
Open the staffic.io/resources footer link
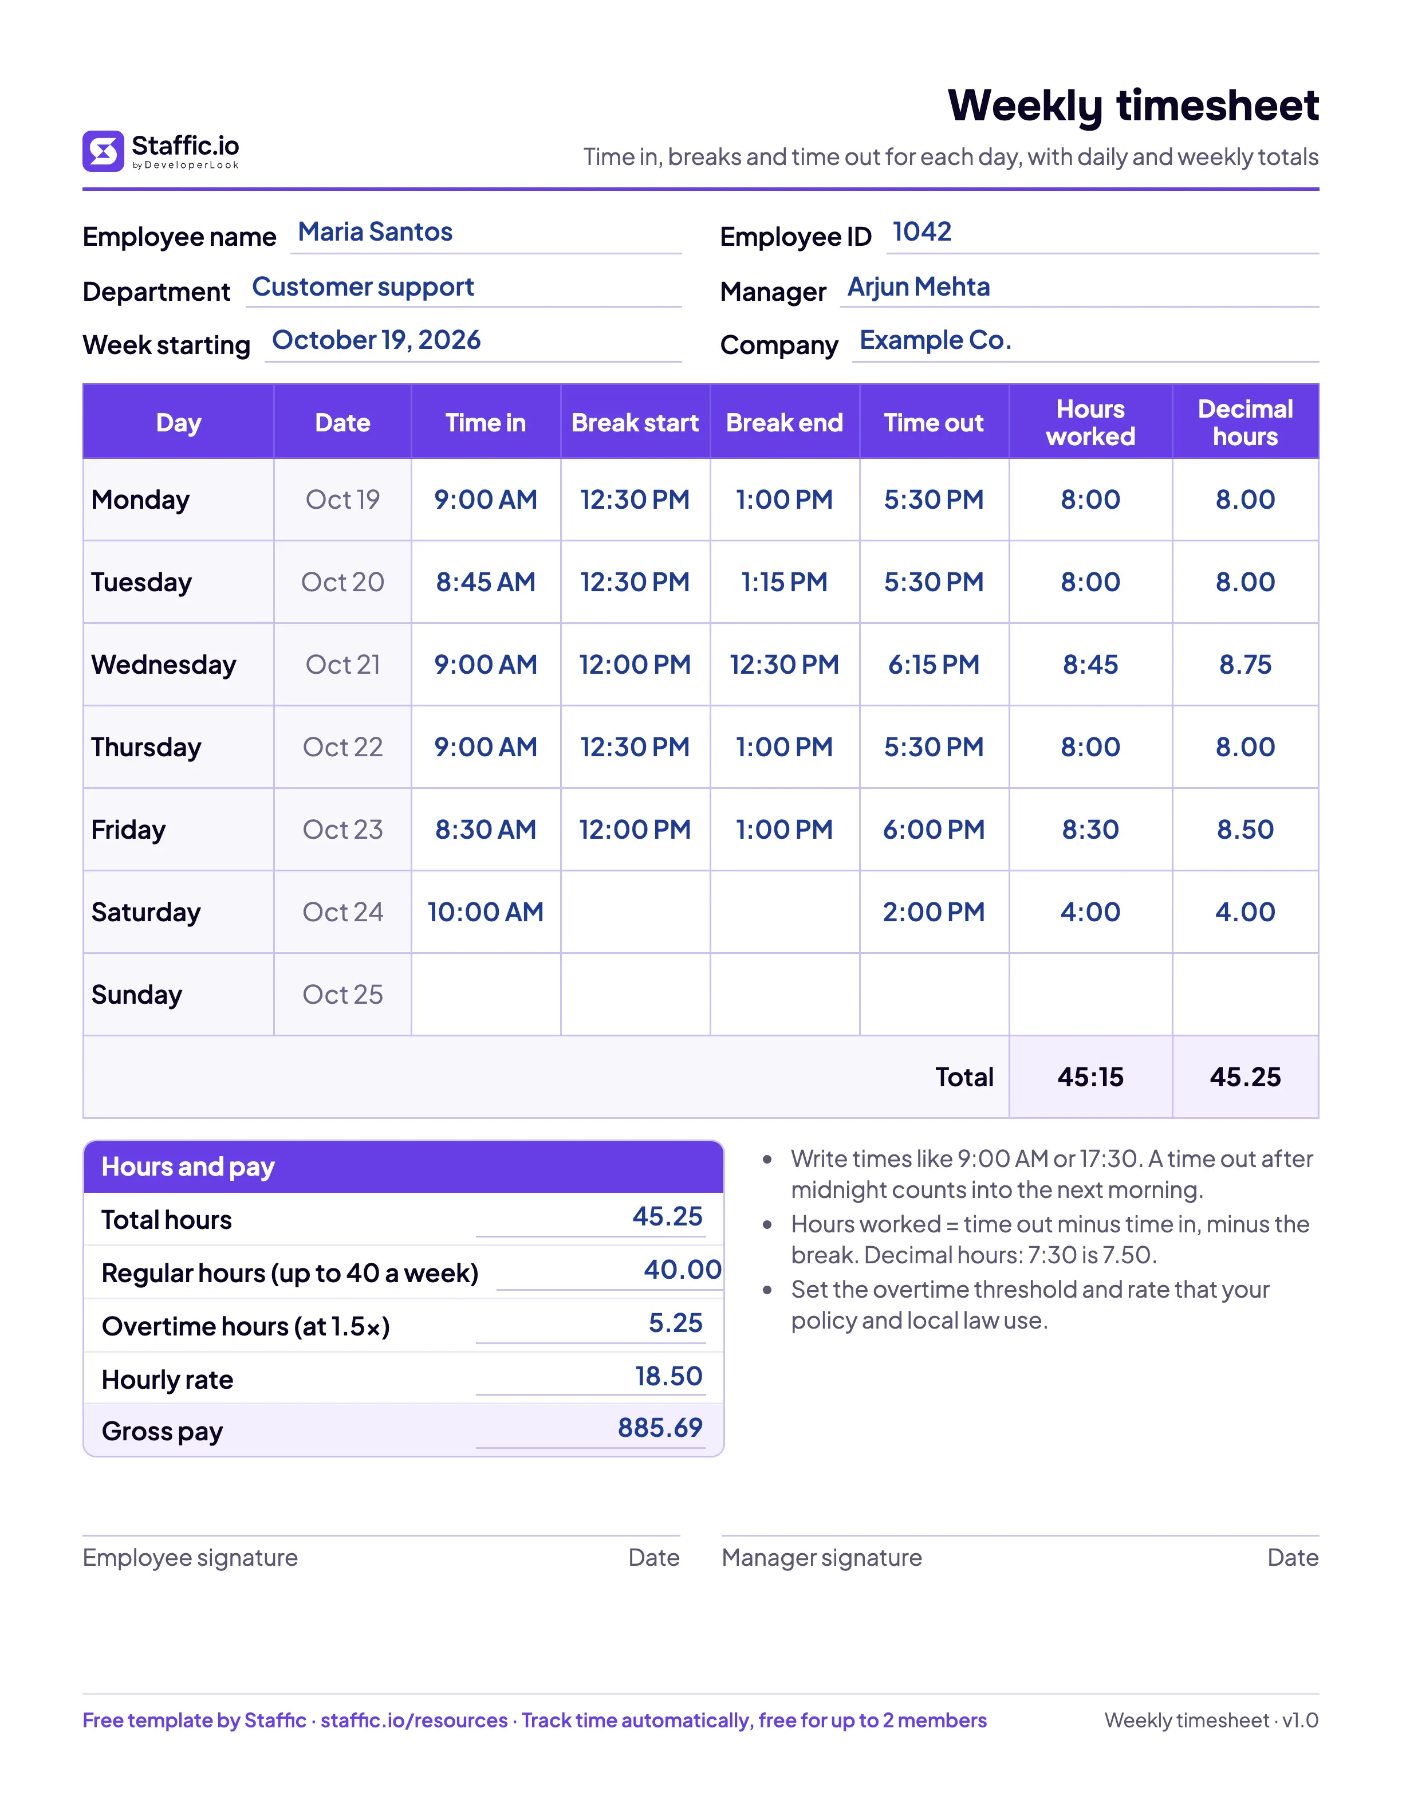(x=413, y=1720)
